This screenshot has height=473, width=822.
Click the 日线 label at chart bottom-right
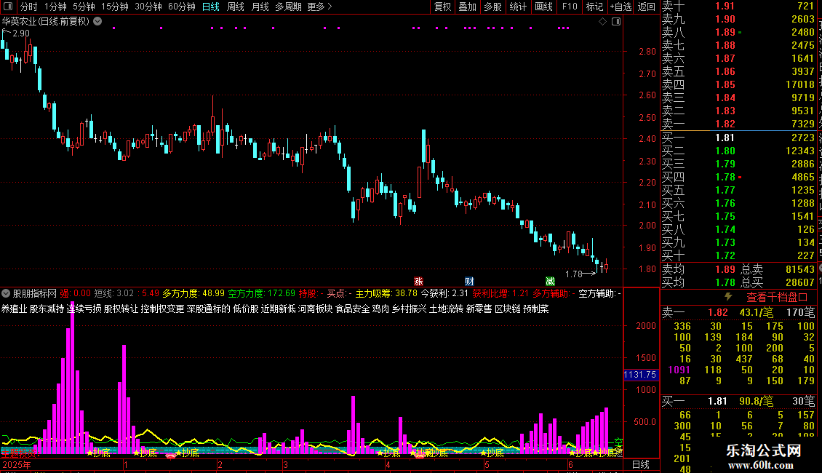point(641,464)
